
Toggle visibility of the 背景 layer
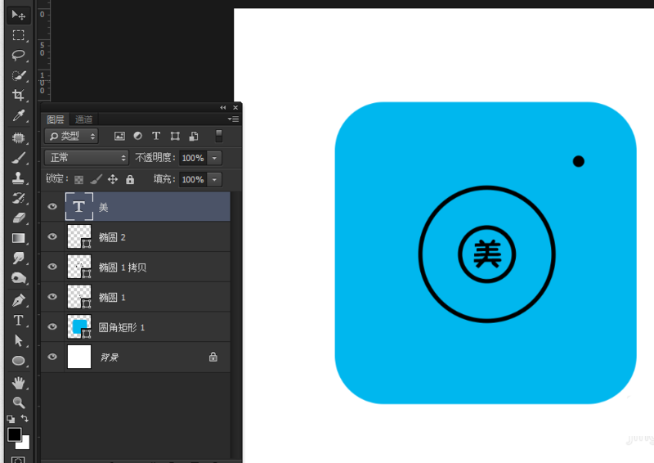(52, 357)
